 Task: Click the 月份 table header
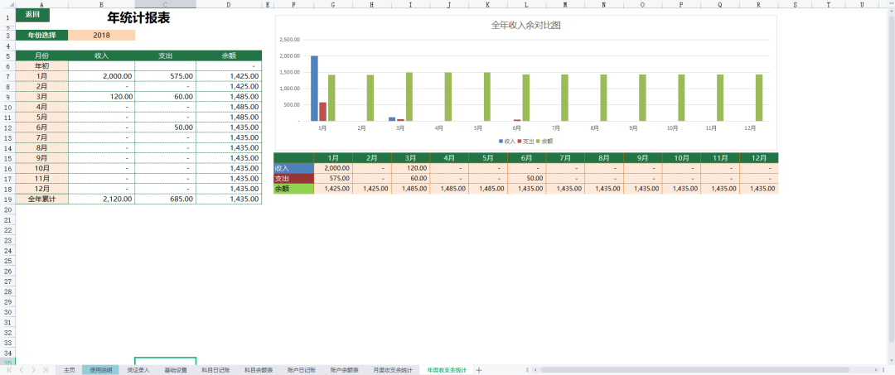[x=42, y=55]
